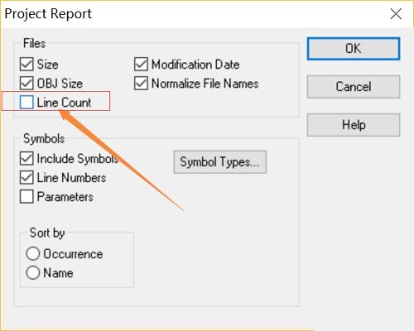Click the Files group label
414x331 pixels.
[x=34, y=44]
